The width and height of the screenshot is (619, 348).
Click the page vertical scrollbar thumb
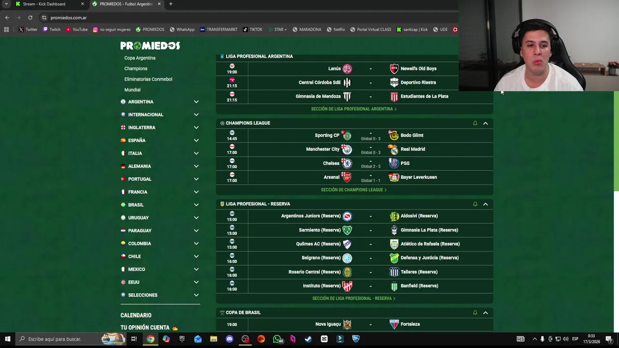pos(616,141)
